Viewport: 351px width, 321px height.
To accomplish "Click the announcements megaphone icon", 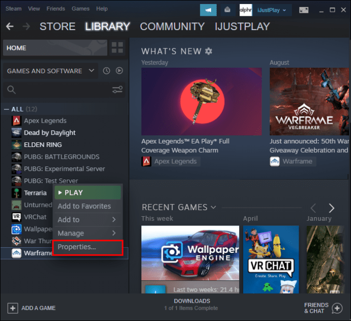I will tap(208, 10).
